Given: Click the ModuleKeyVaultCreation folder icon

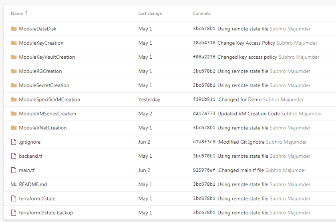Looking at the screenshot, I should [x=14, y=57].
